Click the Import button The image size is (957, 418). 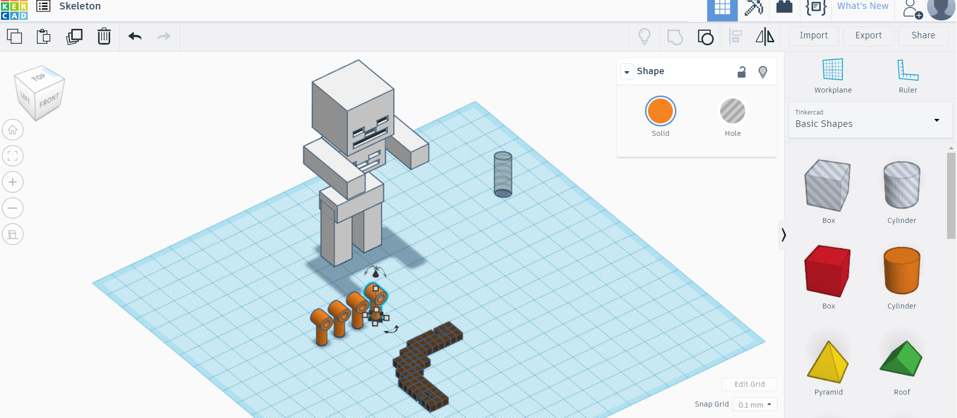tap(813, 36)
